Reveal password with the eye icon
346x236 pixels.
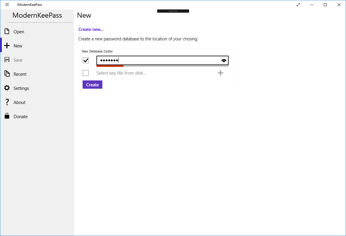tap(224, 61)
